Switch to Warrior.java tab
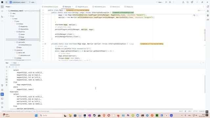The width and height of the screenshot is (210, 118). click(x=115, y=7)
